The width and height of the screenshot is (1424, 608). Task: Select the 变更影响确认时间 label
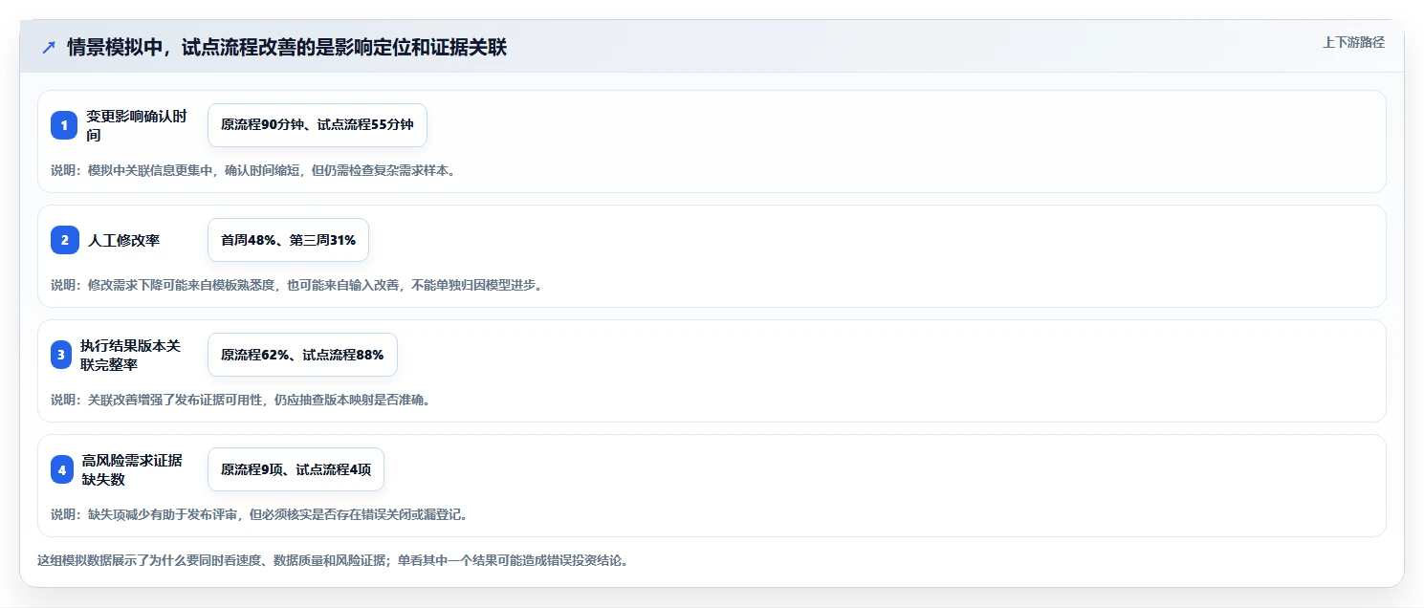[x=137, y=125]
